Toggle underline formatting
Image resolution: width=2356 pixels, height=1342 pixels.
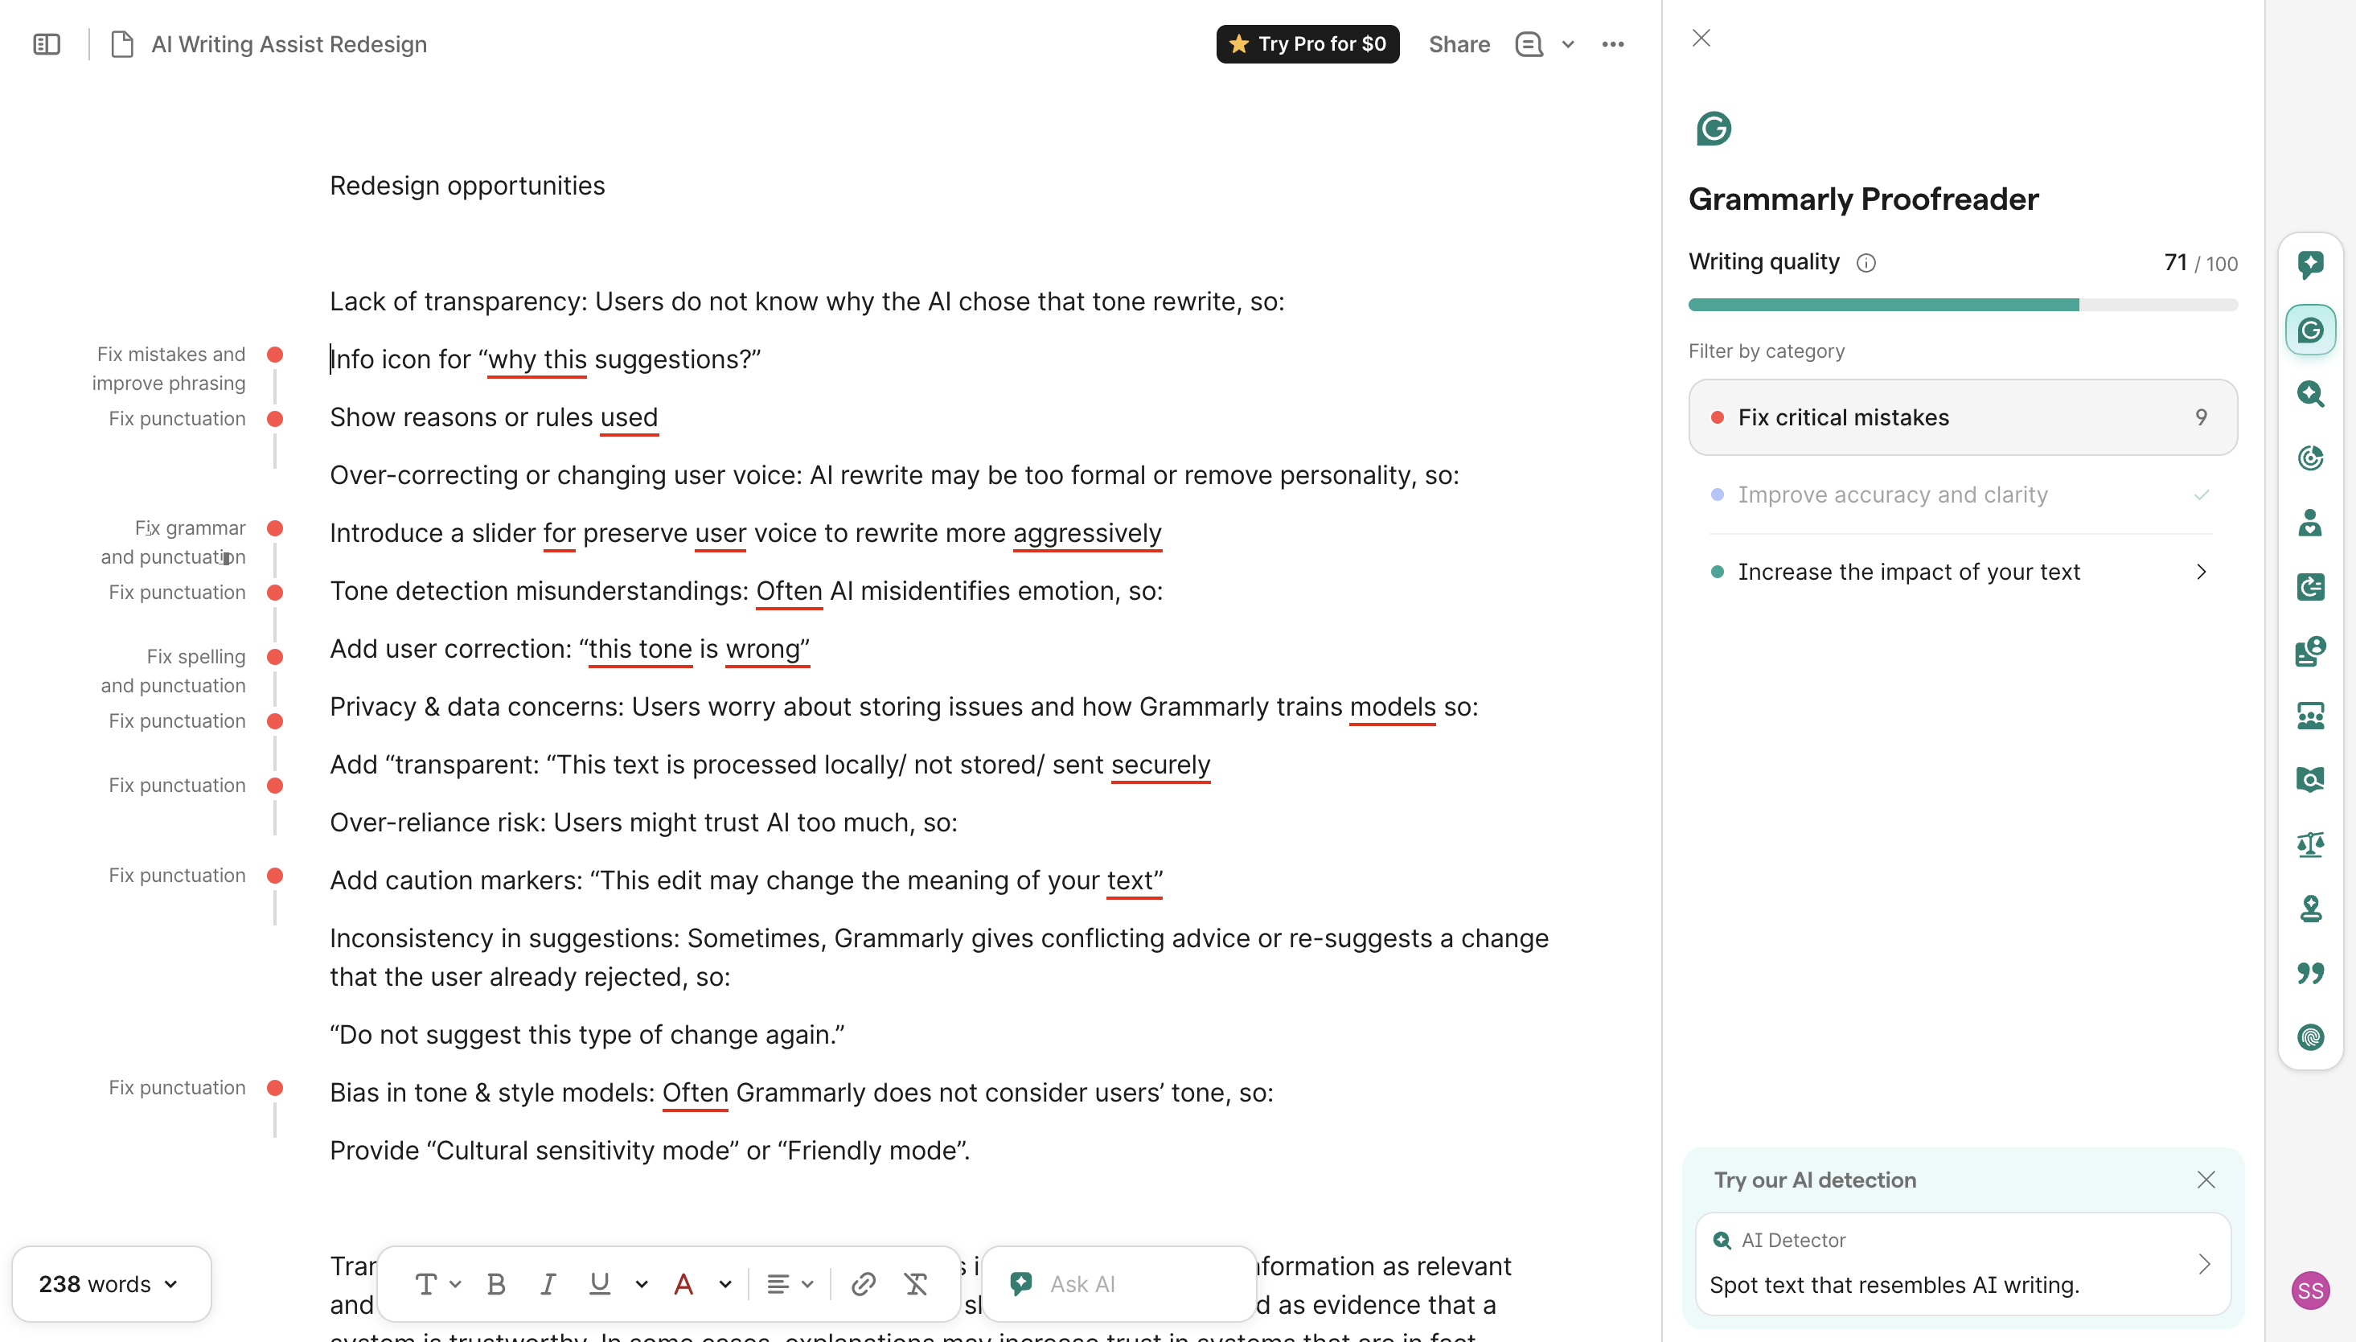click(x=600, y=1284)
